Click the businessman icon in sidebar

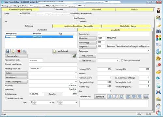point(158,10)
